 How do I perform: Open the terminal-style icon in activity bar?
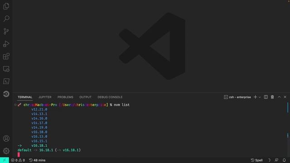click(6, 81)
